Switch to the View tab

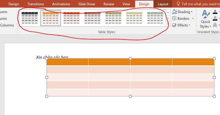click(x=126, y=4)
